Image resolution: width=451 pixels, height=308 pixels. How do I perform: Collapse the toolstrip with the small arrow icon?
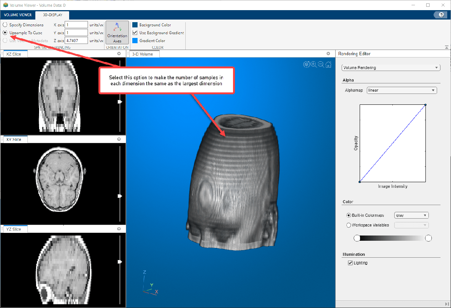(446, 47)
